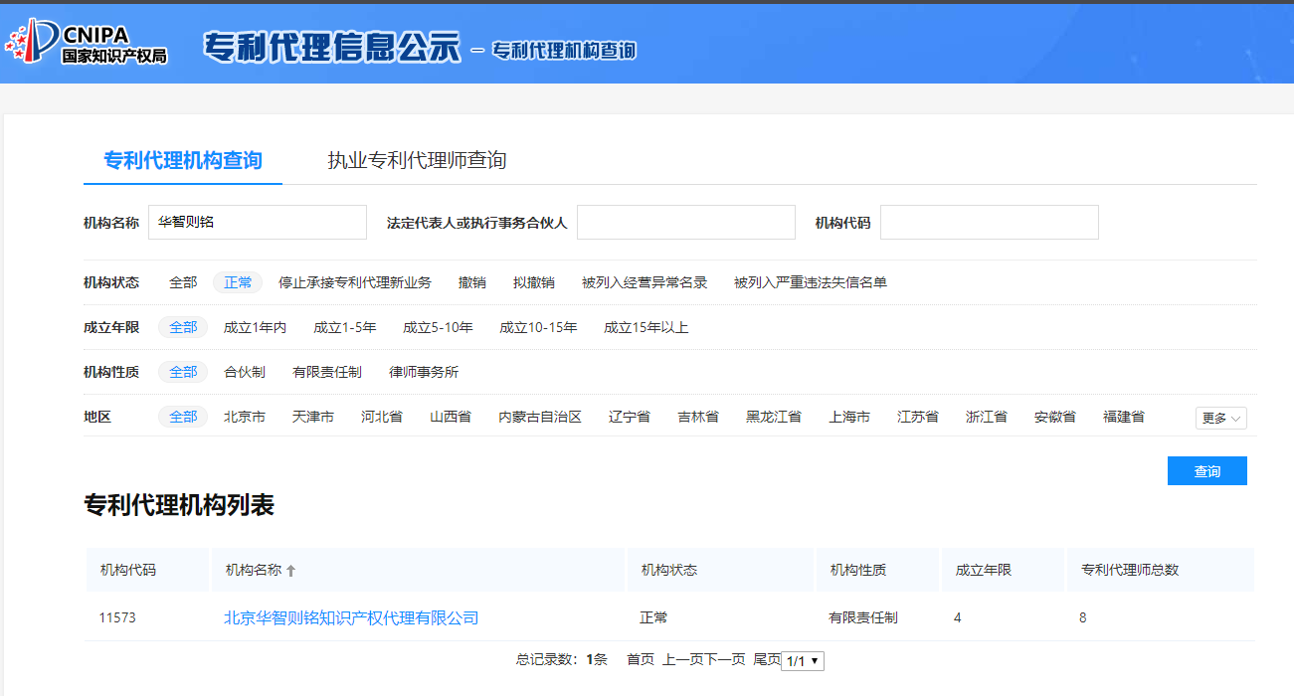The image size is (1294, 696).
Task: Click the 法定代表人或执行事务合伙人 input box
Action: point(686,223)
